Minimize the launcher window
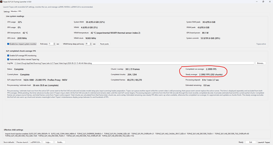 click(x=257, y=2)
